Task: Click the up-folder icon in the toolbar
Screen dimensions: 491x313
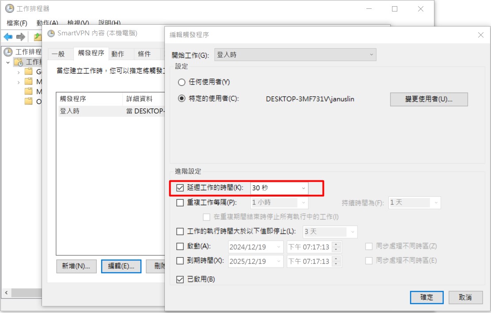Action: coord(37,37)
